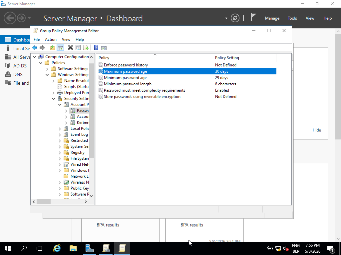Click the Forward arrow in editor toolbar

tap(42, 48)
